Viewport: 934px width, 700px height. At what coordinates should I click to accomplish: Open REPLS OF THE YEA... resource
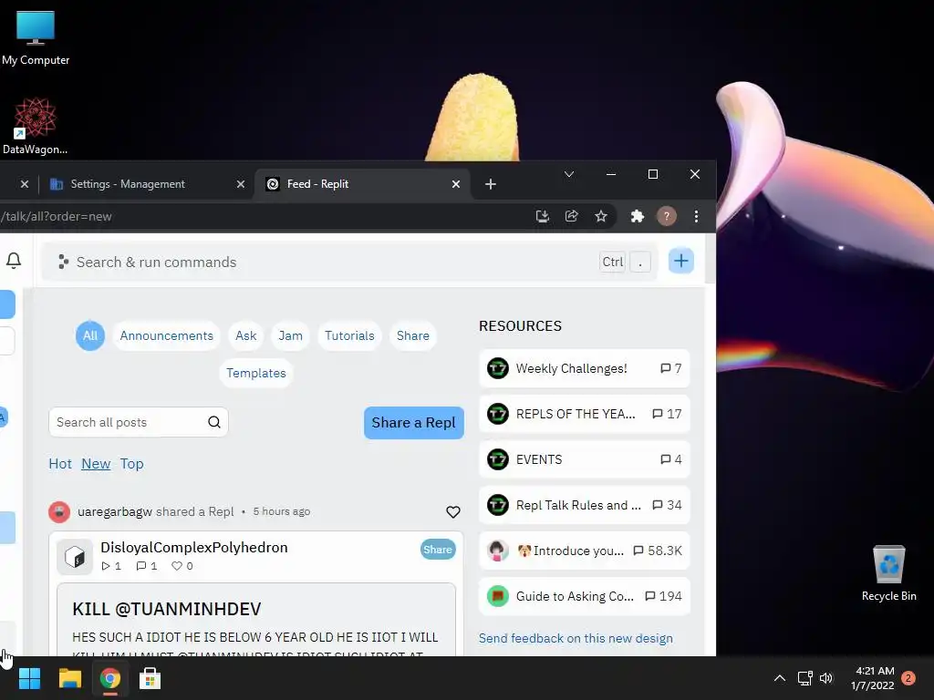click(585, 414)
